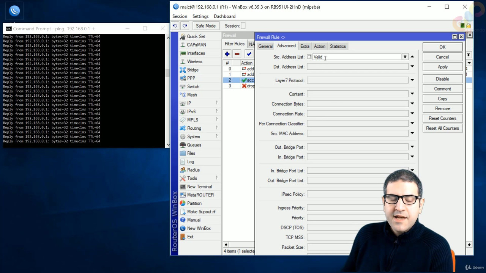The height and width of the screenshot is (273, 486).
Task: Switch to Statistics tab
Action: [338, 46]
